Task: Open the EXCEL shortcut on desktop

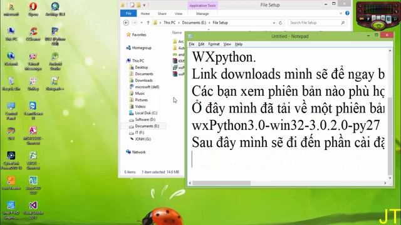Action: 33,161
